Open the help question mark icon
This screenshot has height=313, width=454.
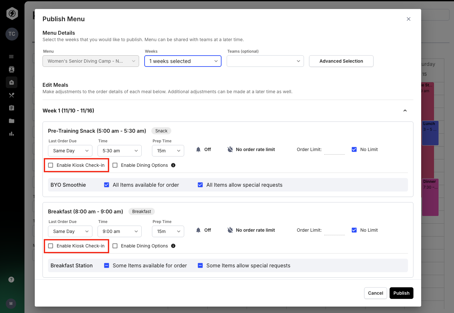point(11,280)
